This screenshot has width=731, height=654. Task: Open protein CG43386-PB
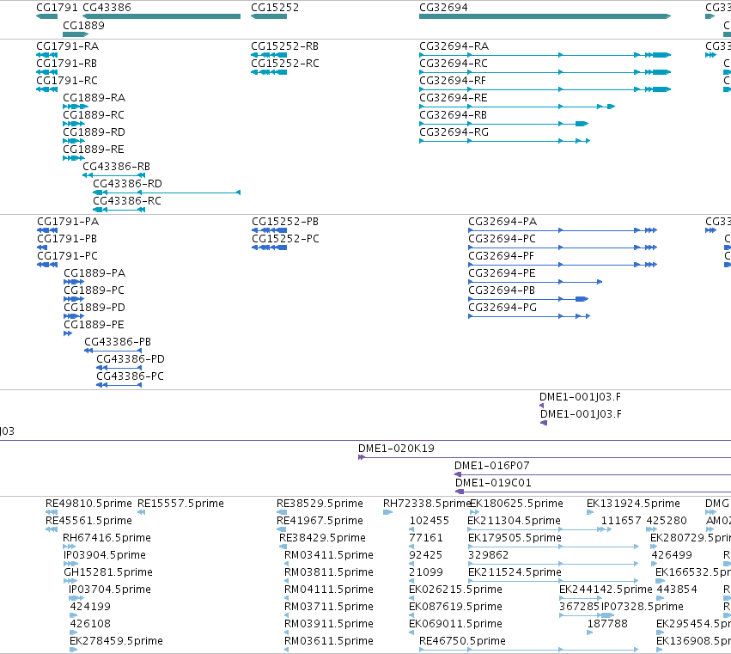118,342
